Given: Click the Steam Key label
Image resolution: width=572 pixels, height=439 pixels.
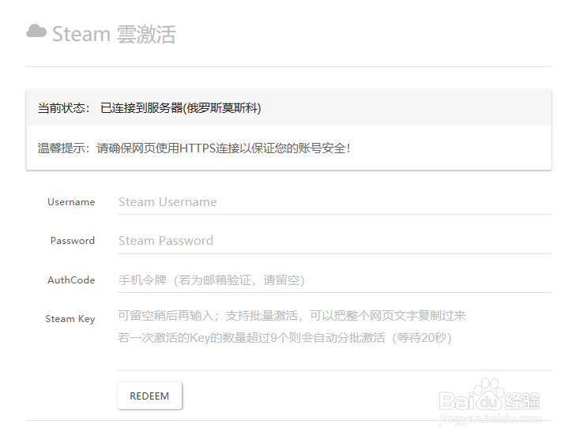Looking at the screenshot, I should pyautogui.click(x=70, y=319).
